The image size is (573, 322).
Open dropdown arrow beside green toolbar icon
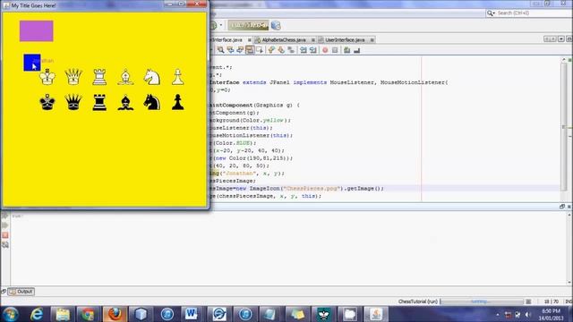221,26
